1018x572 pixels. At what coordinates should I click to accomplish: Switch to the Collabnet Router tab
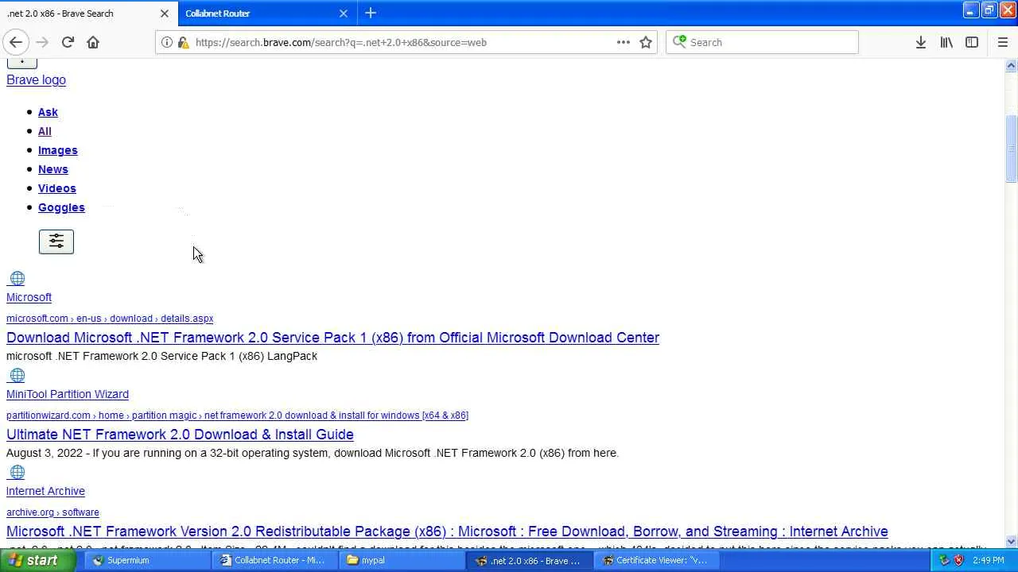[x=266, y=13]
